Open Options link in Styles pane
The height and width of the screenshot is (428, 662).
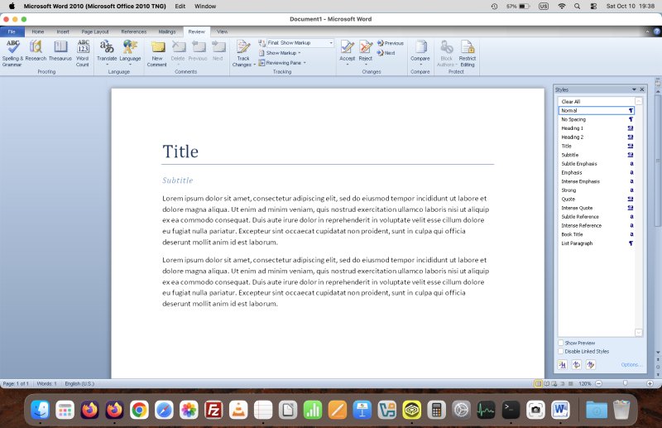point(631,364)
